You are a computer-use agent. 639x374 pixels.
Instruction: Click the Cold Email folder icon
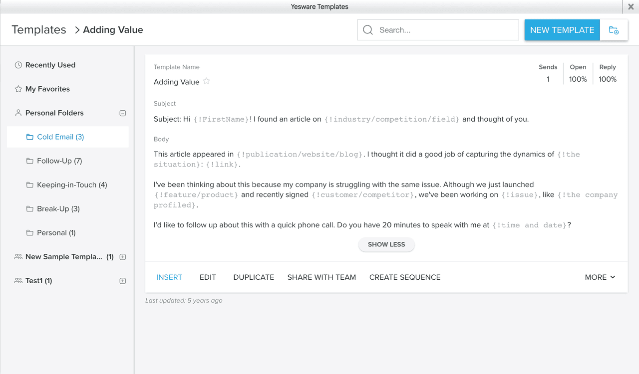30,137
